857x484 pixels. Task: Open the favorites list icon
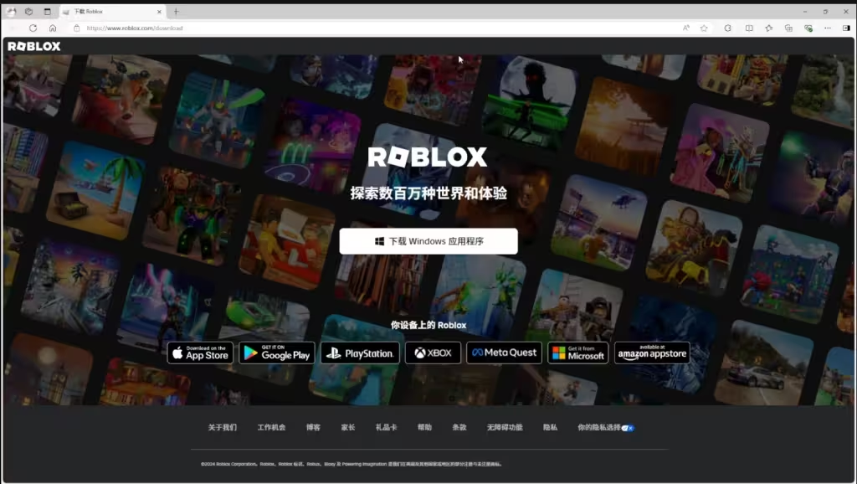769,28
